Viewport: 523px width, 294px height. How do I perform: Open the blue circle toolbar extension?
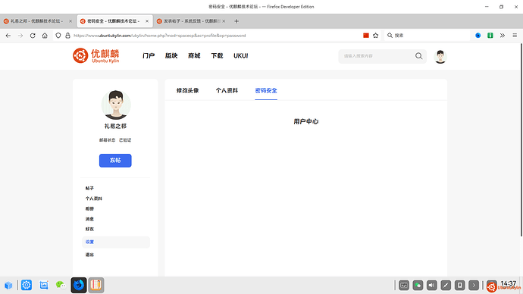coord(478,36)
